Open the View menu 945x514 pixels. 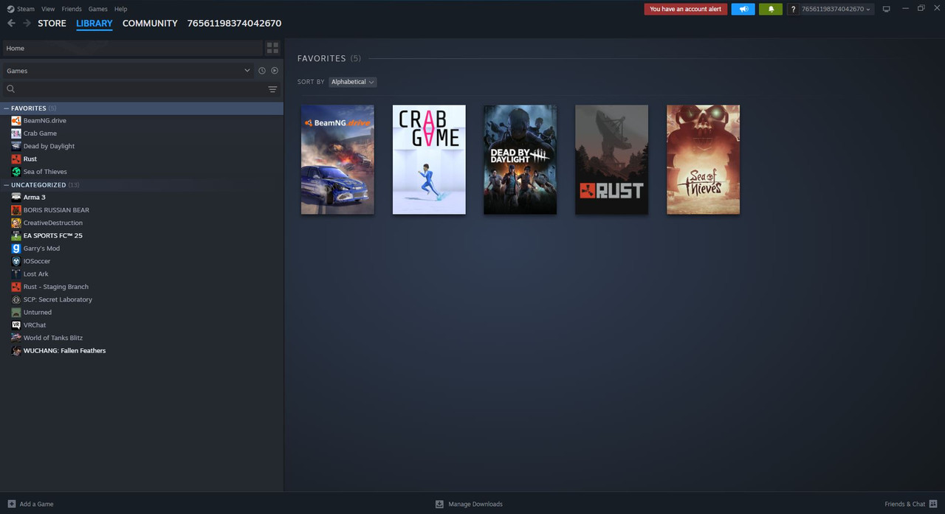48,9
